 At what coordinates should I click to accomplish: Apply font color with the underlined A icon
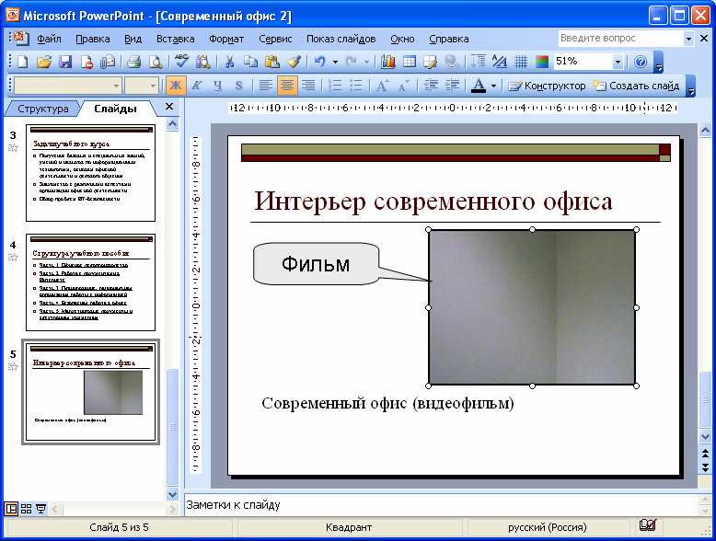pos(478,86)
